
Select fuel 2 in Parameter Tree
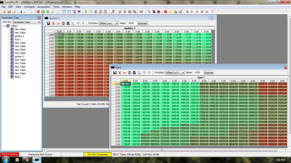coord(18,39)
